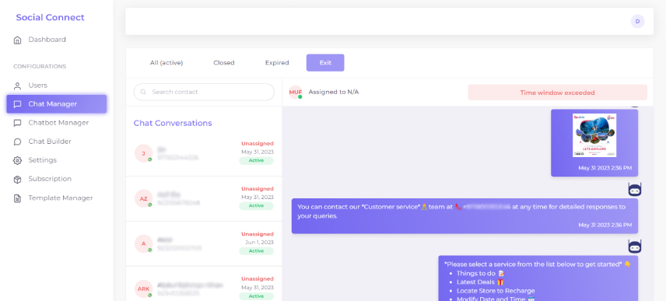This screenshot has width=666, height=301.
Task: Click the Assigned to N/A text
Action: pyautogui.click(x=334, y=92)
